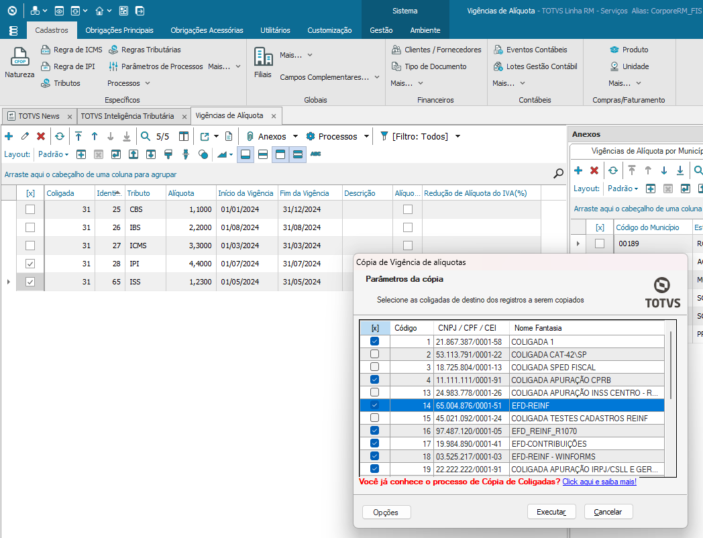The width and height of the screenshot is (703, 538).
Task: Uncheck COLIGADA APURAÇÃO CPRB checkbox
Action: (x=375, y=379)
